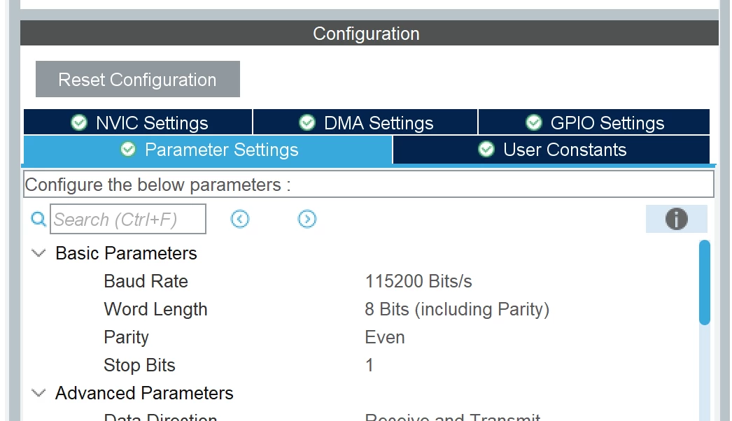Click the parameter list vertical scrollbar
Screen dimensions: 732x421
click(x=705, y=283)
